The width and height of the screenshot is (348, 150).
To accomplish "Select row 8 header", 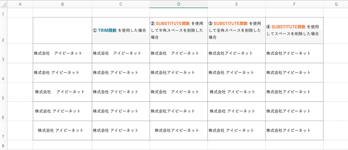I will 3,145.
